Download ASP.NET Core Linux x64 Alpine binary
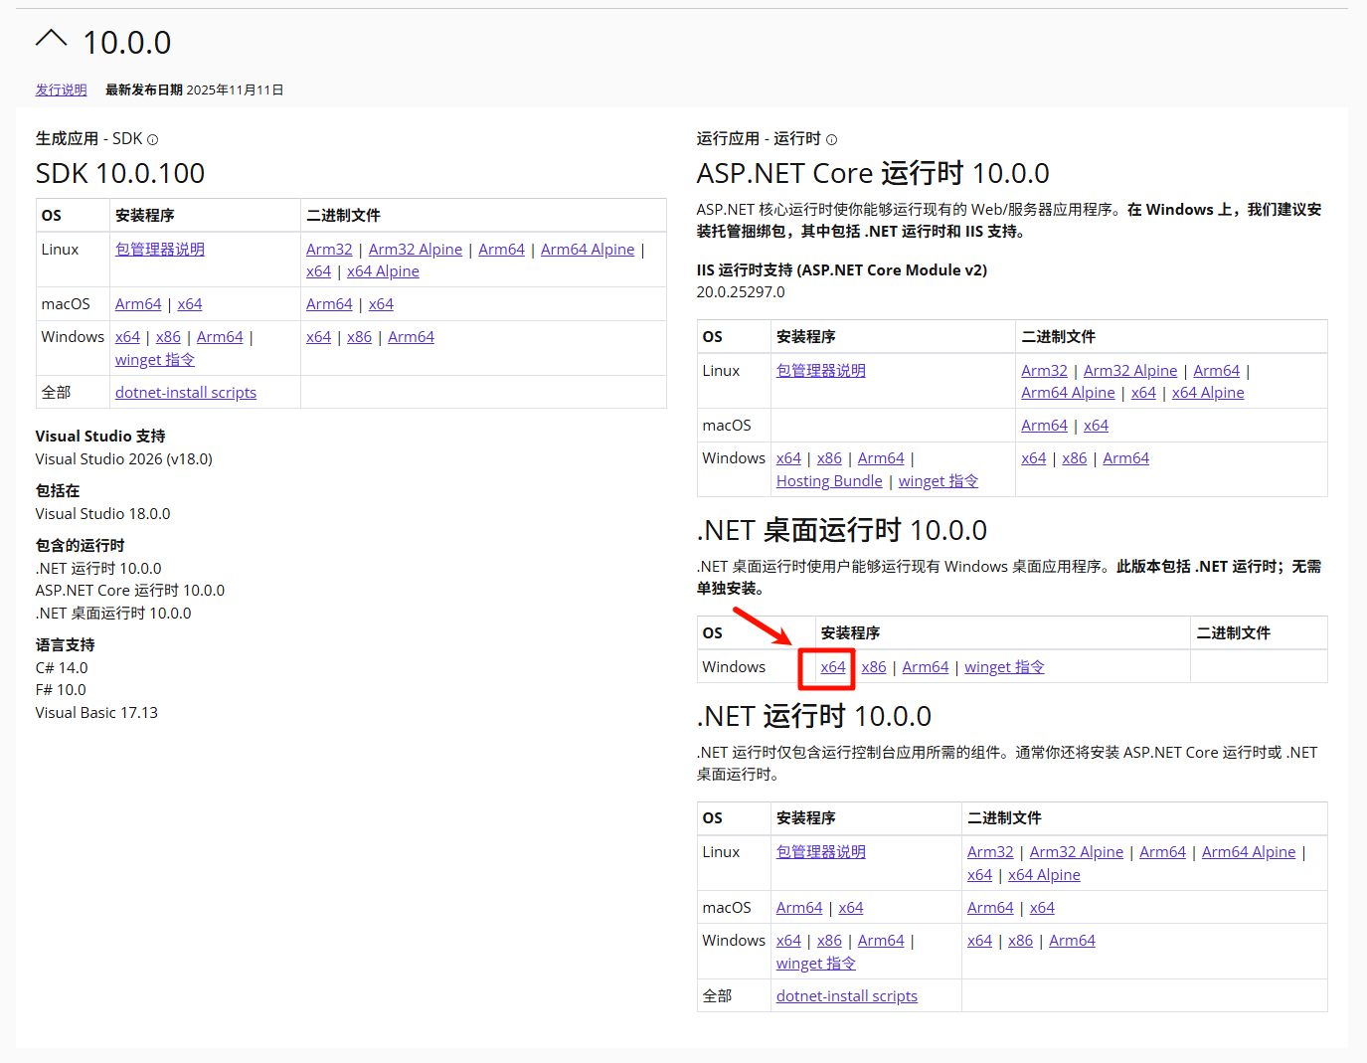This screenshot has height=1063, width=1367. pos(1207,393)
